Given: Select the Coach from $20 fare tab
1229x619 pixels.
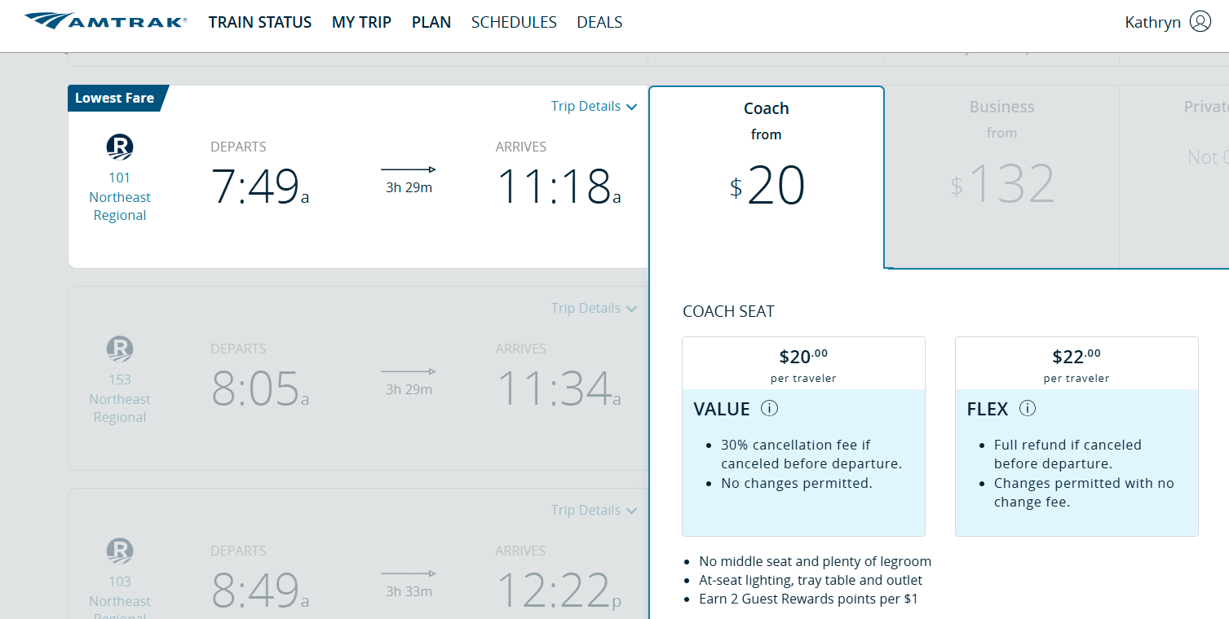Looking at the screenshot, I should click(767, 177).
